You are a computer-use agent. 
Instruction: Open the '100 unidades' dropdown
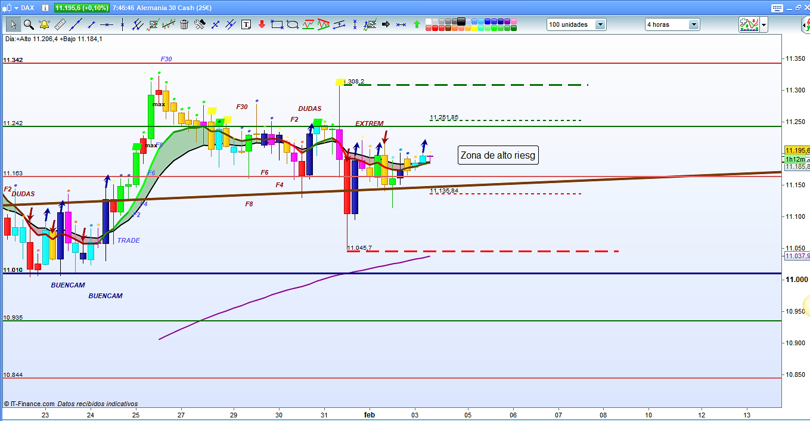[x=600, y=24]
